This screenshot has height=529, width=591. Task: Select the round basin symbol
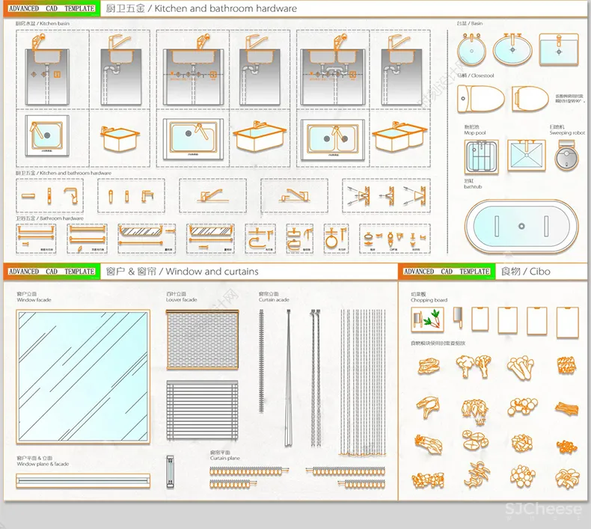point(472,50)
